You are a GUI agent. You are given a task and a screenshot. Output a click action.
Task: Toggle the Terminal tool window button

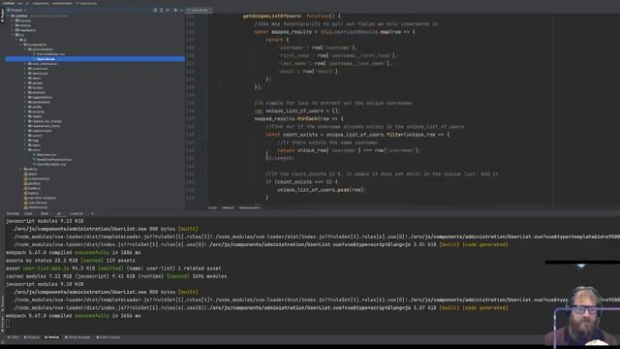51,337
